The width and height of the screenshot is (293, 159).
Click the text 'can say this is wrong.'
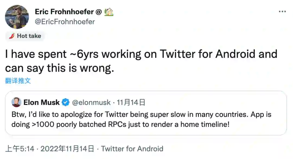(x=59, y=68)
